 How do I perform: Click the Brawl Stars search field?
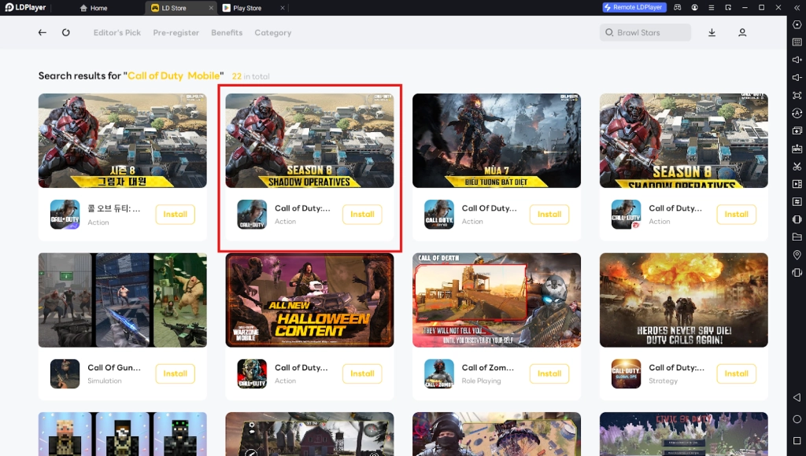(645, 32)
